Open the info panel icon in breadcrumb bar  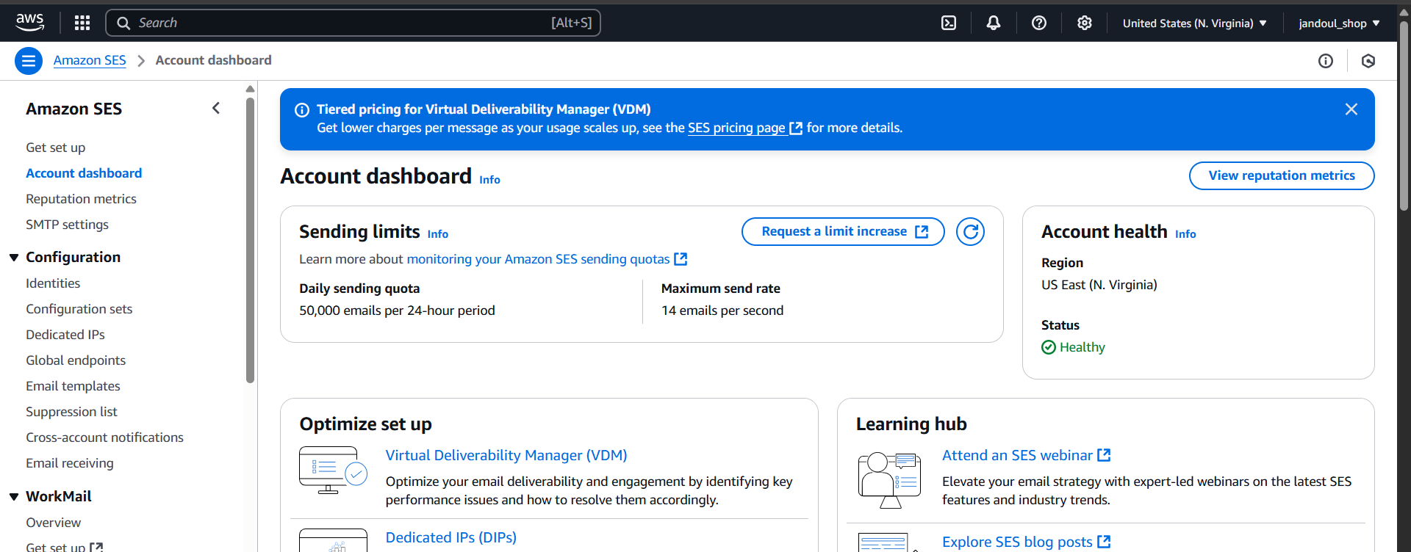coord(1326,61)
